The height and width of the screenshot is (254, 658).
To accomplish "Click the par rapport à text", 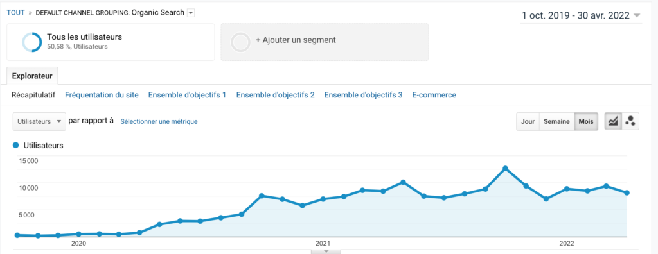I will (91, 121).
